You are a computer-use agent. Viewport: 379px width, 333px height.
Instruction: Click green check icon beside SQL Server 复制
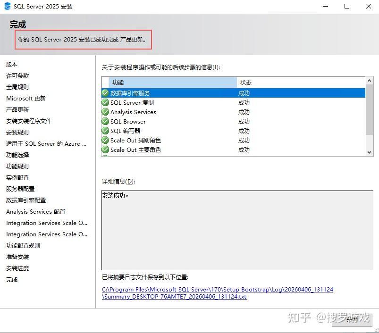[105, 102]
